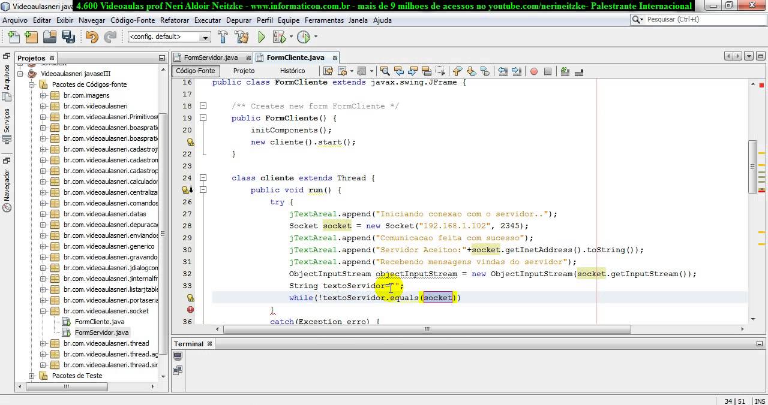
Task: Find next occurrence in editor
Action: coord(412,71)
